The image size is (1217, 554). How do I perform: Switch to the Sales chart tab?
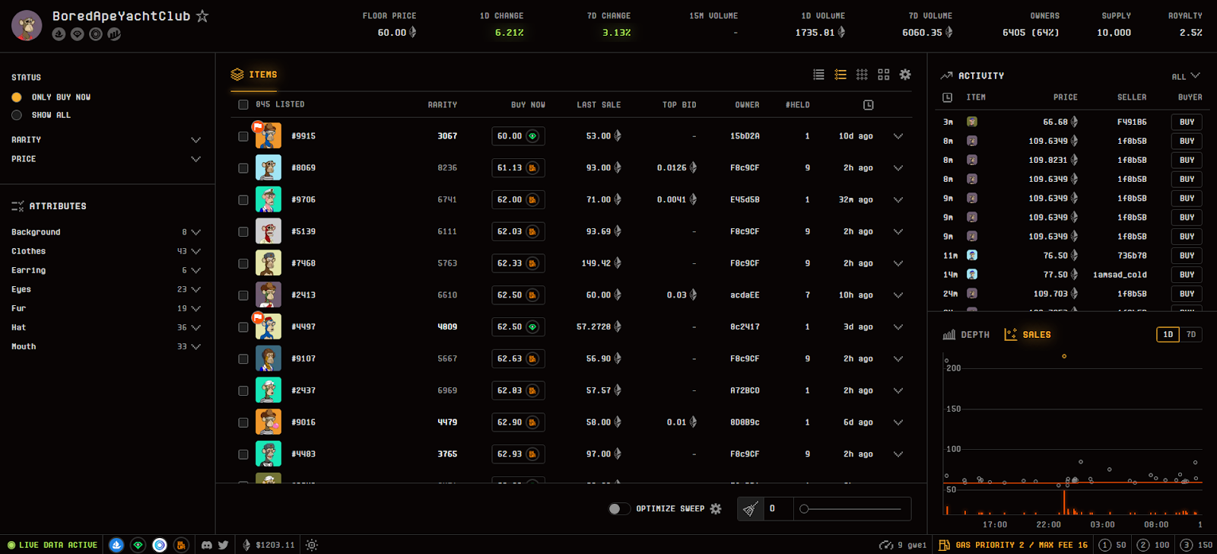[1028, 335]
